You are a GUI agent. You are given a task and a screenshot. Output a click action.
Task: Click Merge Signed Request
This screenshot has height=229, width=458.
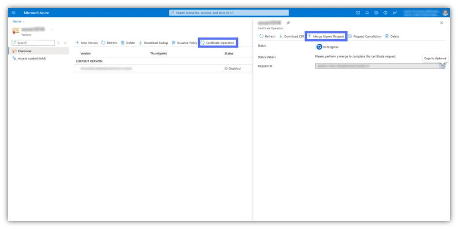click(x=326, y=36)
